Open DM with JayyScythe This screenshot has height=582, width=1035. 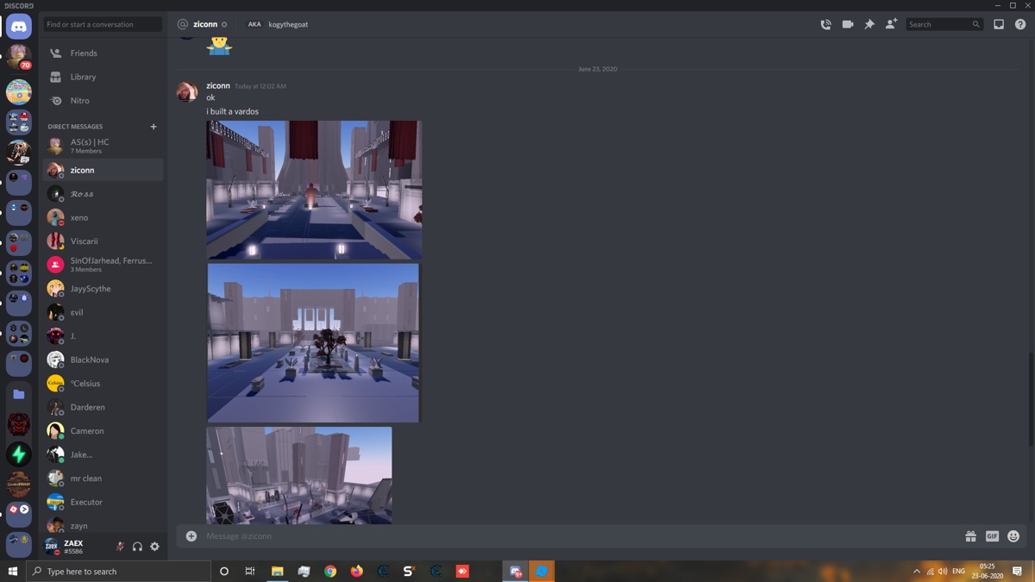[104, 289]
